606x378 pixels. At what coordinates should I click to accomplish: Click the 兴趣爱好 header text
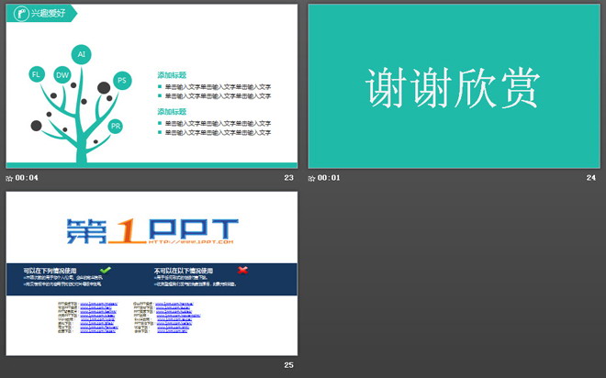(49, 14)
